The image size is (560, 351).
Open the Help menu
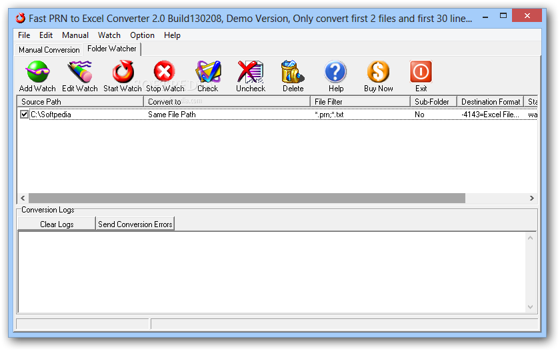[x=172, y=35]
